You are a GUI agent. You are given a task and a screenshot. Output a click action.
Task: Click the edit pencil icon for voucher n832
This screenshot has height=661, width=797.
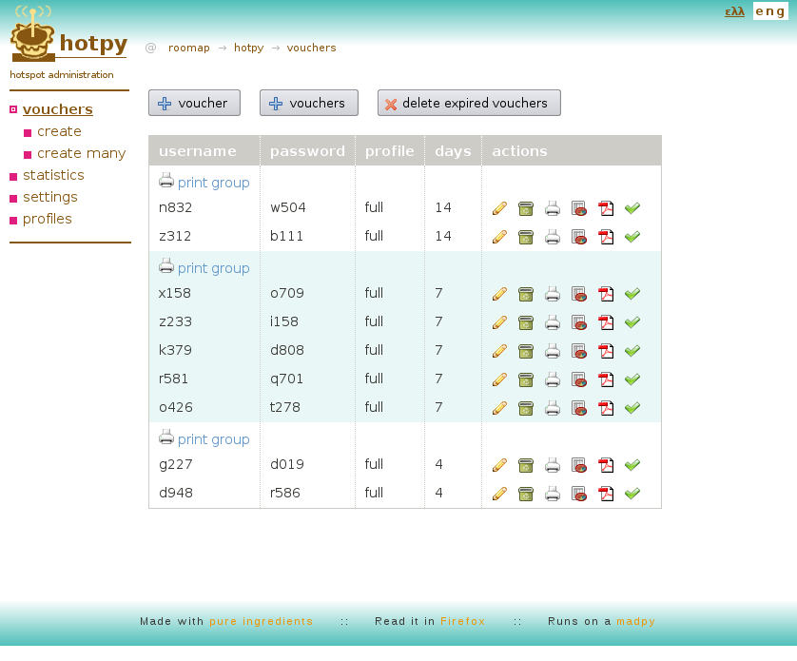(499, 208)
